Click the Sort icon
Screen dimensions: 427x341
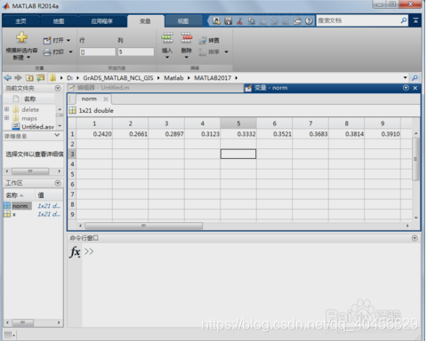click(203, 52)
